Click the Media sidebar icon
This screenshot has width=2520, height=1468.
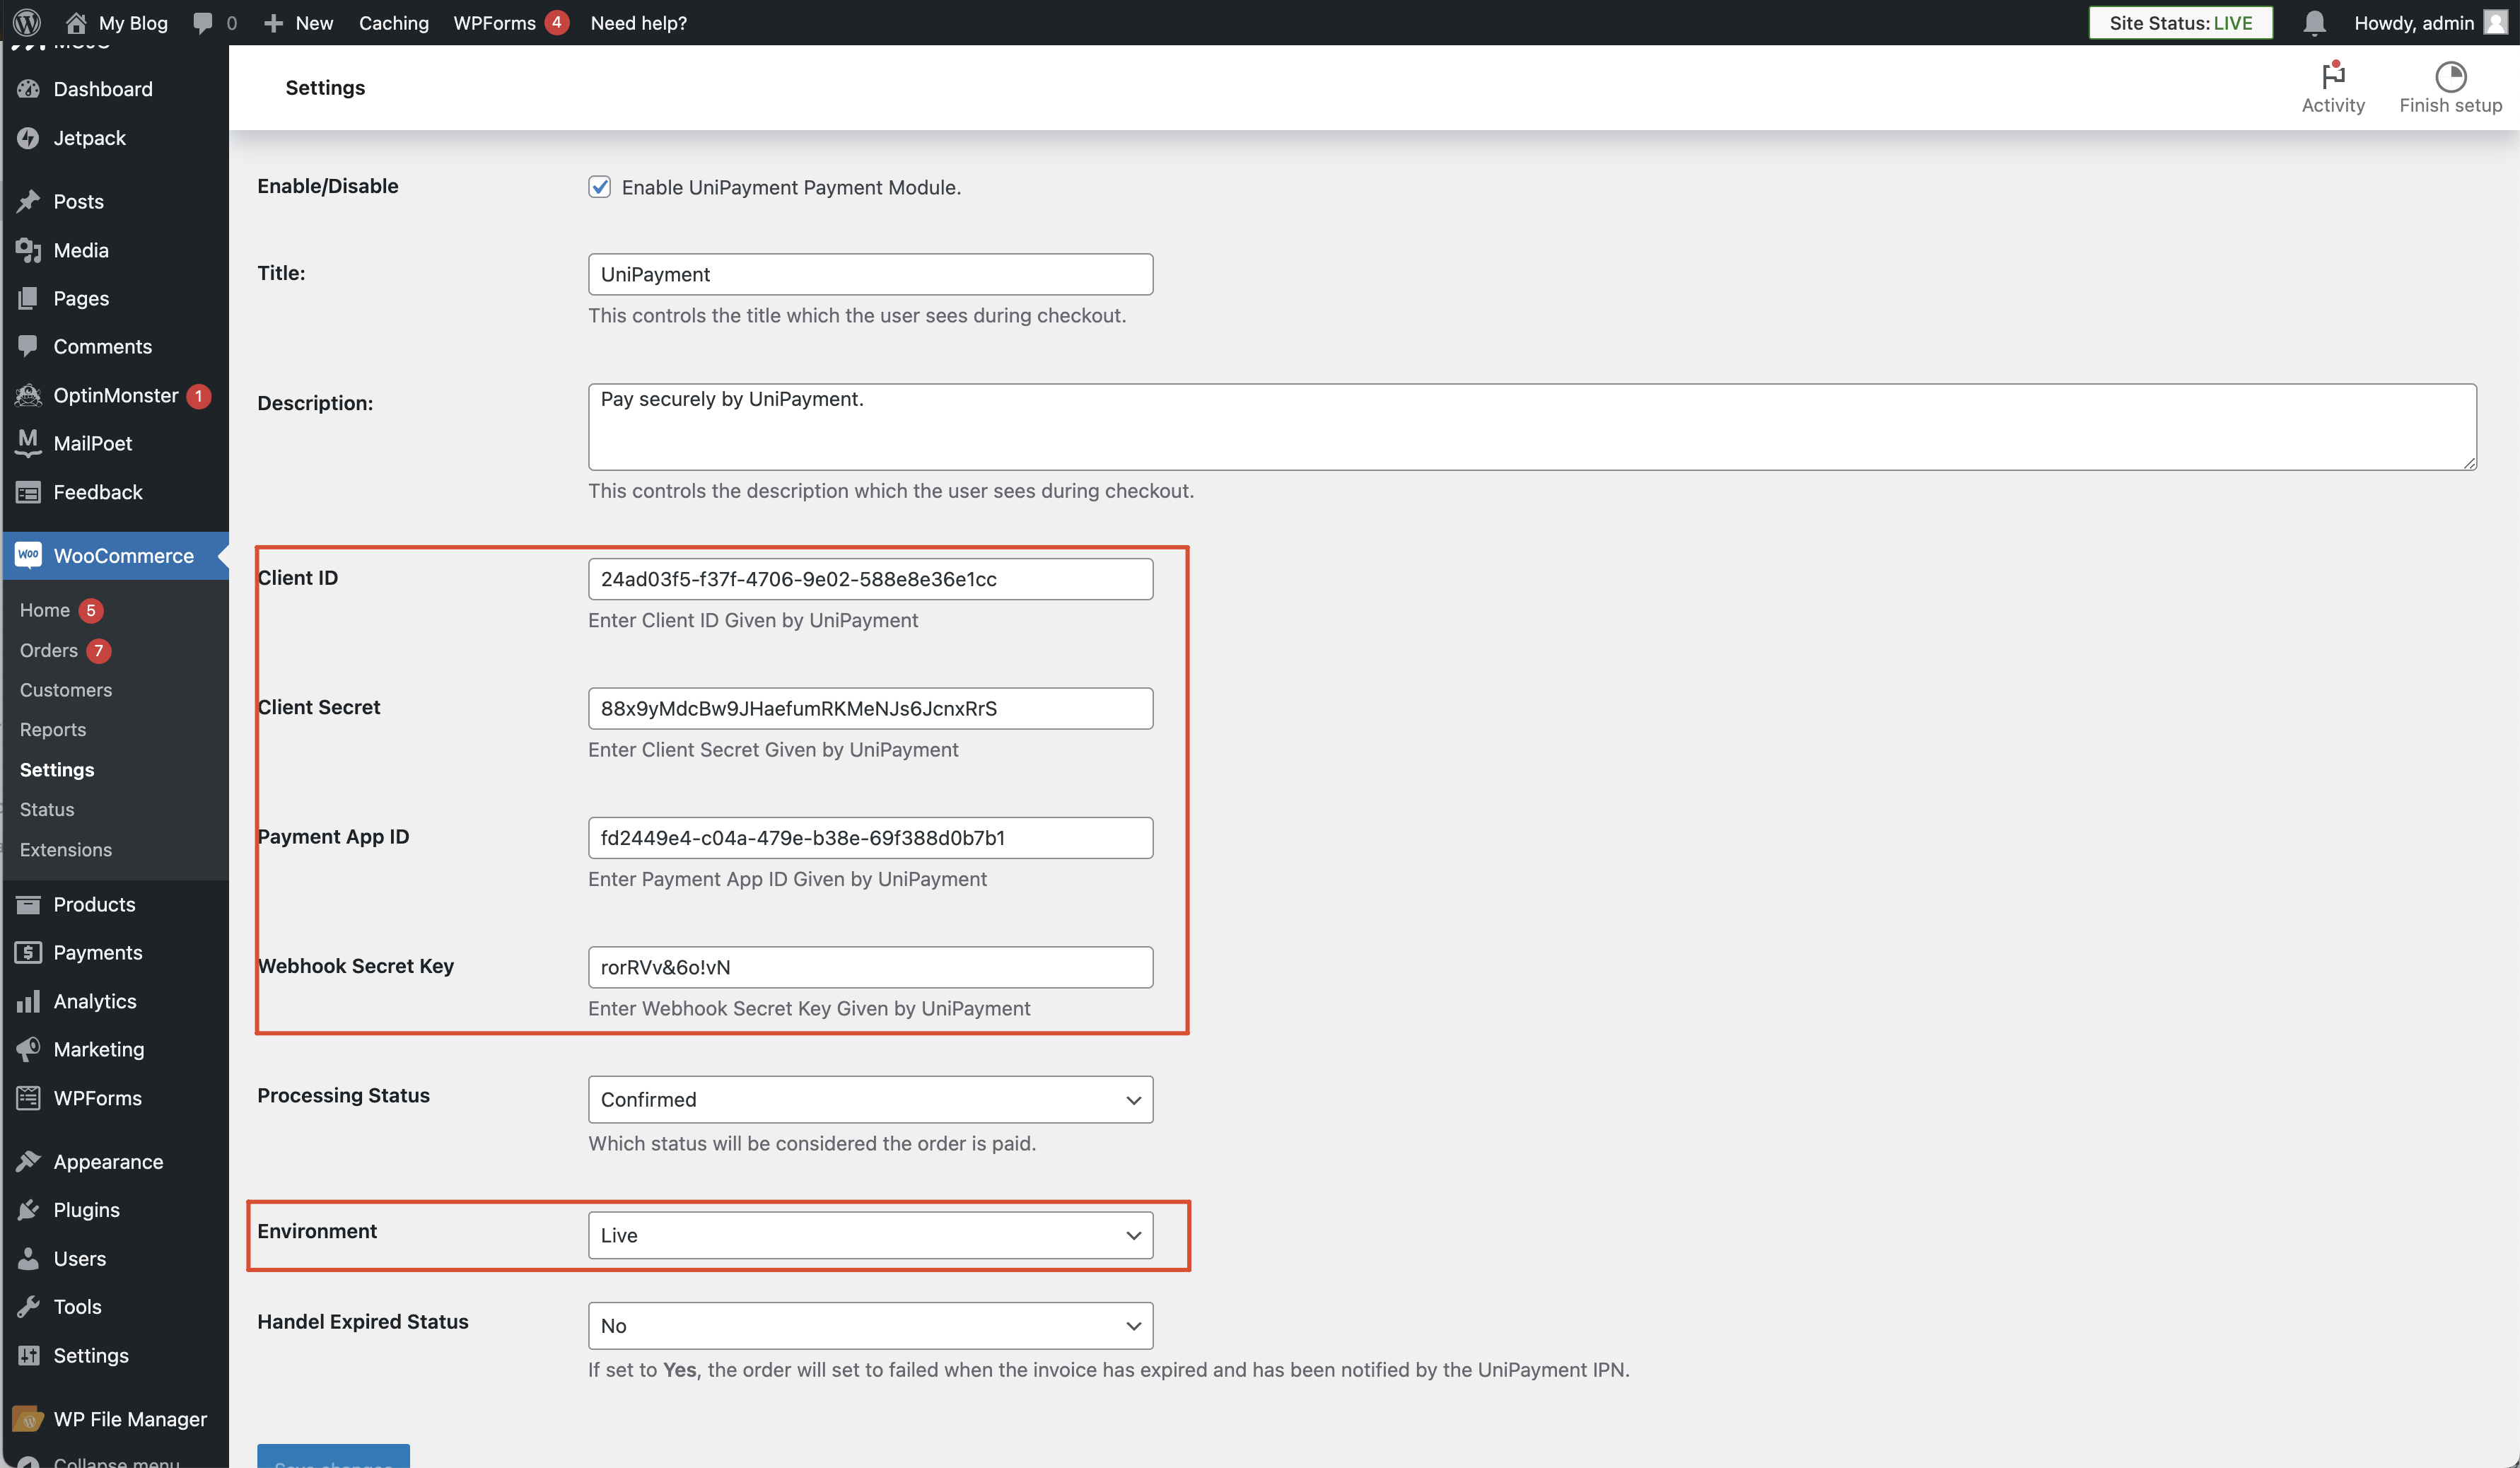pyautogui.click(x=28, y=250)
